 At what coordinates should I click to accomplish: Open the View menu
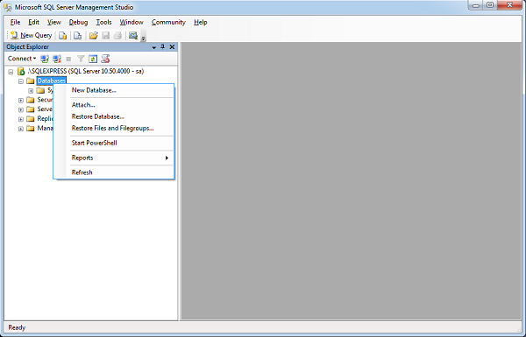tap(54, 23)
